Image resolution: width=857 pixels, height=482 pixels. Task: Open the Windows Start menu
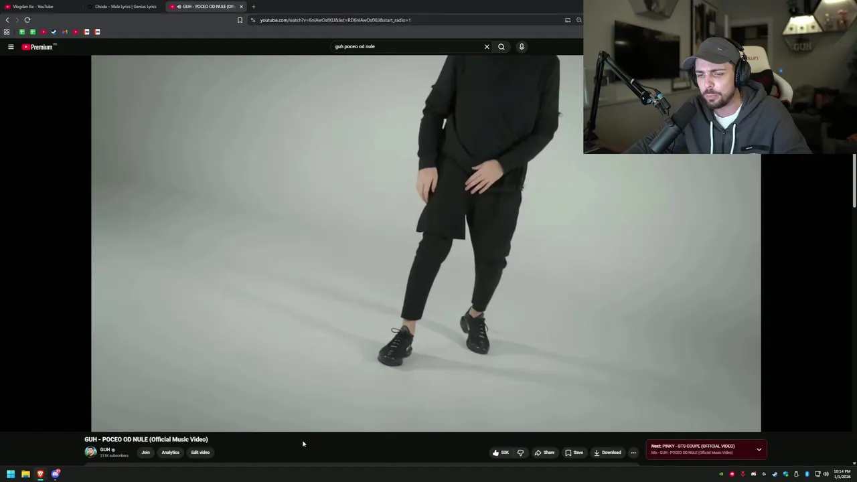(11, 474)
